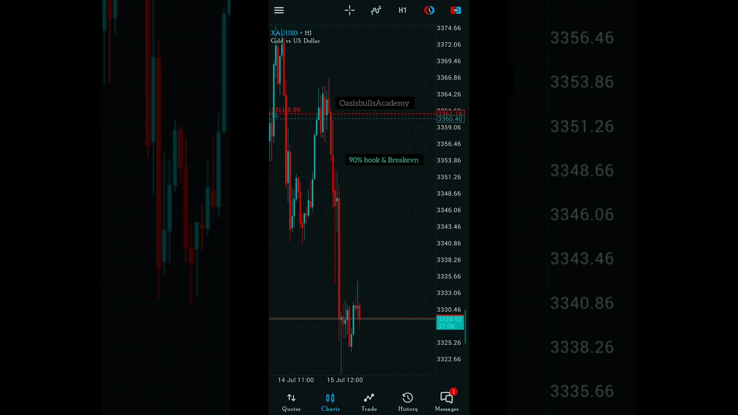Switch to Charts tab

[x=330, y=402]
